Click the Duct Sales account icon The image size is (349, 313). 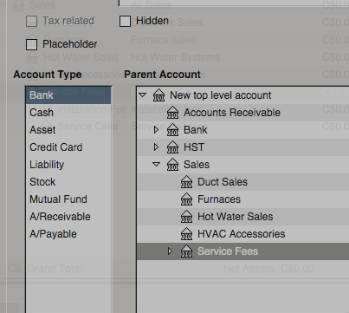(186, 182)
